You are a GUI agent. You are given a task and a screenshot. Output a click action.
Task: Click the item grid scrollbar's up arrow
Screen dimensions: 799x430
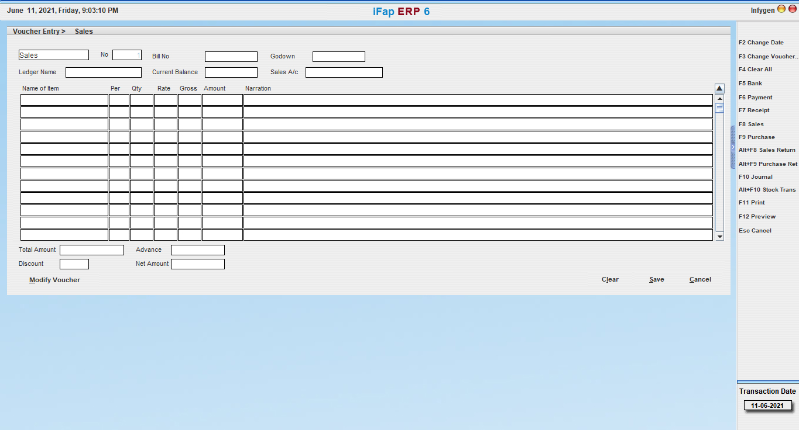(x=719, y=99)
